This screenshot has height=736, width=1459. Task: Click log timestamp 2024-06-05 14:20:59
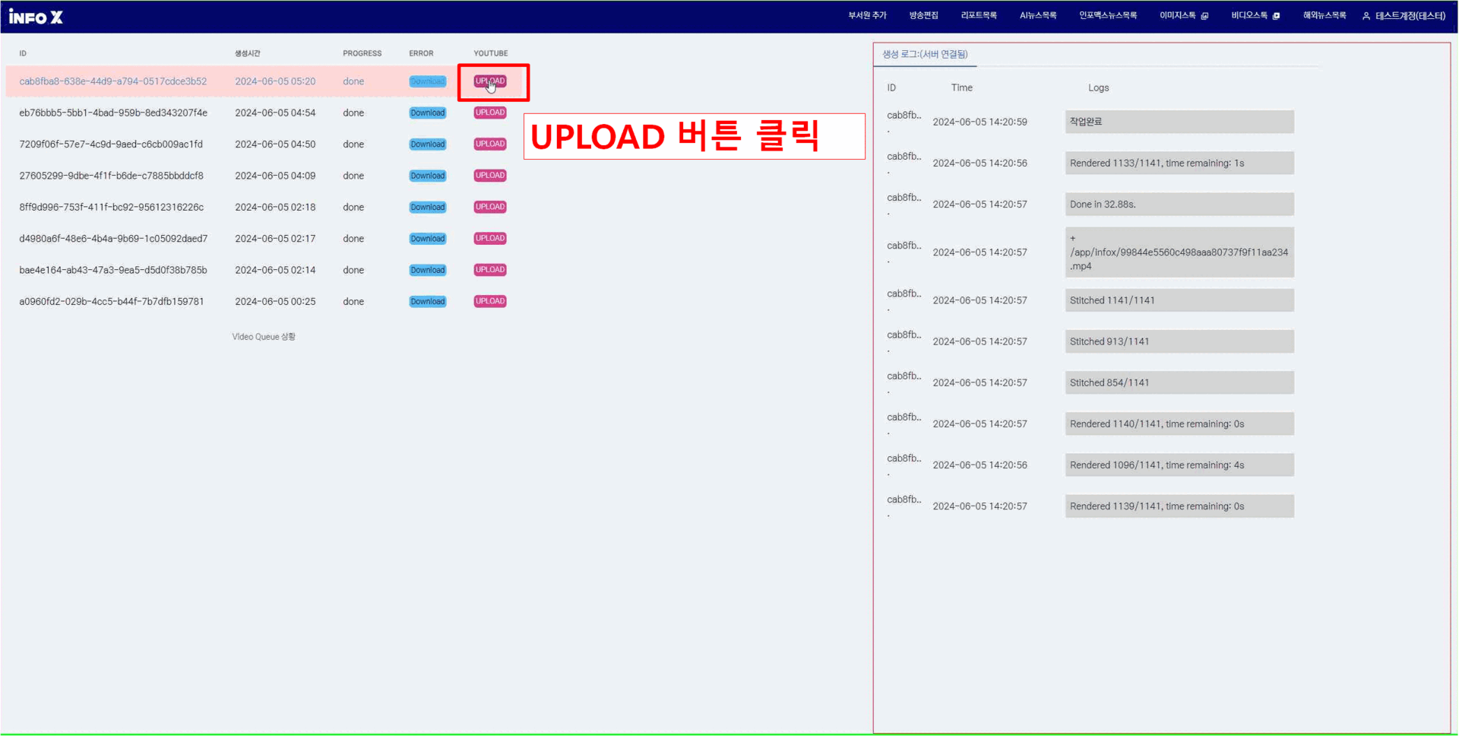coord(980,122)
